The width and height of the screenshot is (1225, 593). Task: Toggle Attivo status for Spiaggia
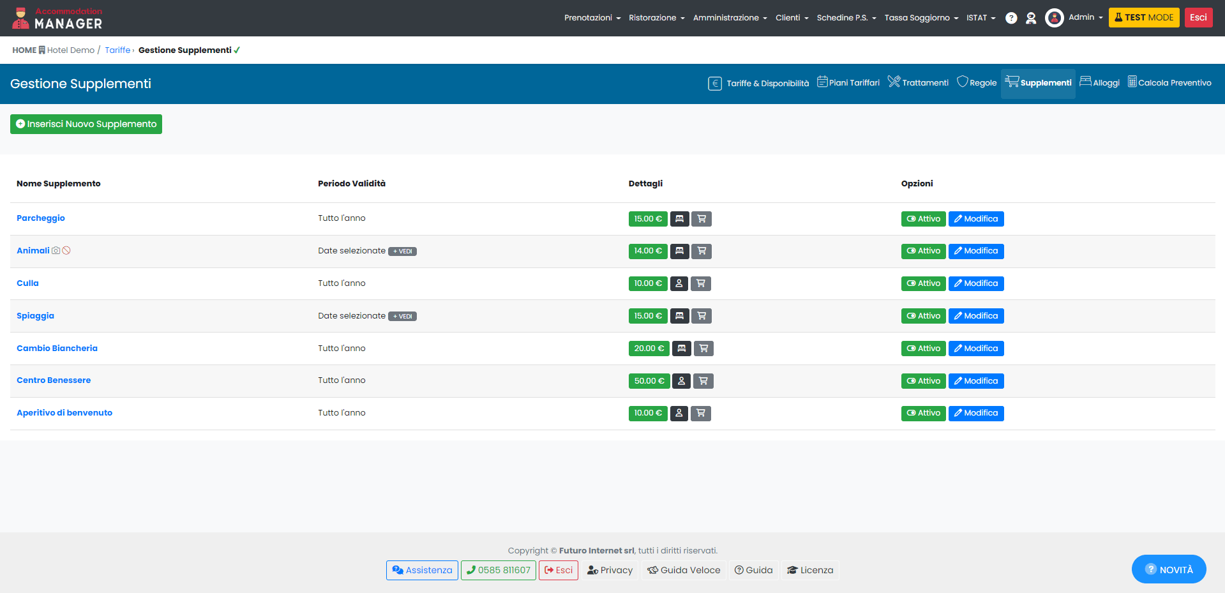923,316
